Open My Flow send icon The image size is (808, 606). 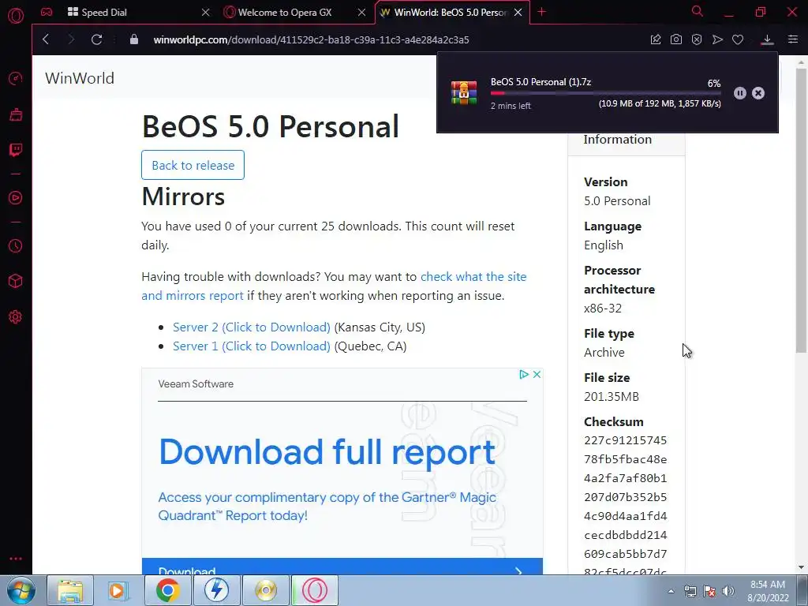717,39
